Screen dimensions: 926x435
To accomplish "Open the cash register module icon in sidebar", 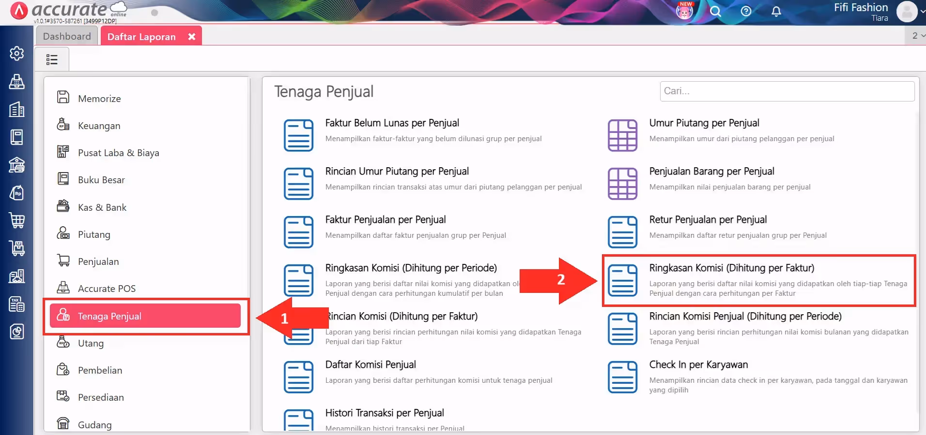I will click(x=17, y=82).
